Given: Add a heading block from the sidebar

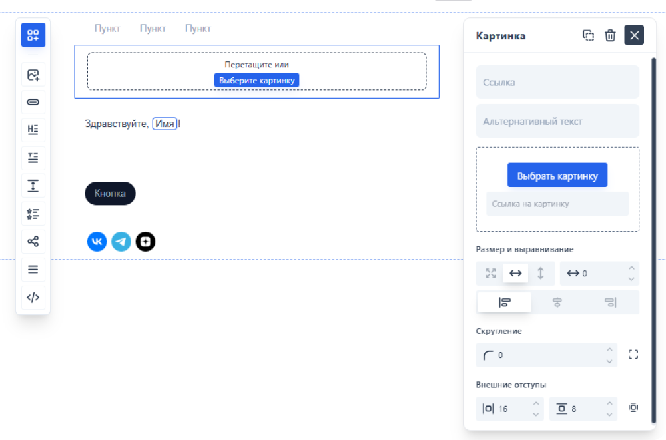Looking at the screenshot, I should tap(33, 130).
